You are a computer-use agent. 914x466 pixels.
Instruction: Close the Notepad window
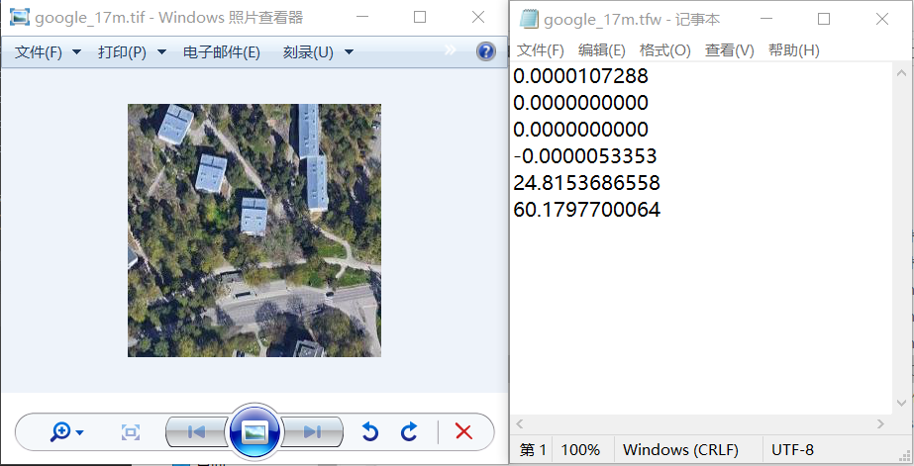click(882, 19)
